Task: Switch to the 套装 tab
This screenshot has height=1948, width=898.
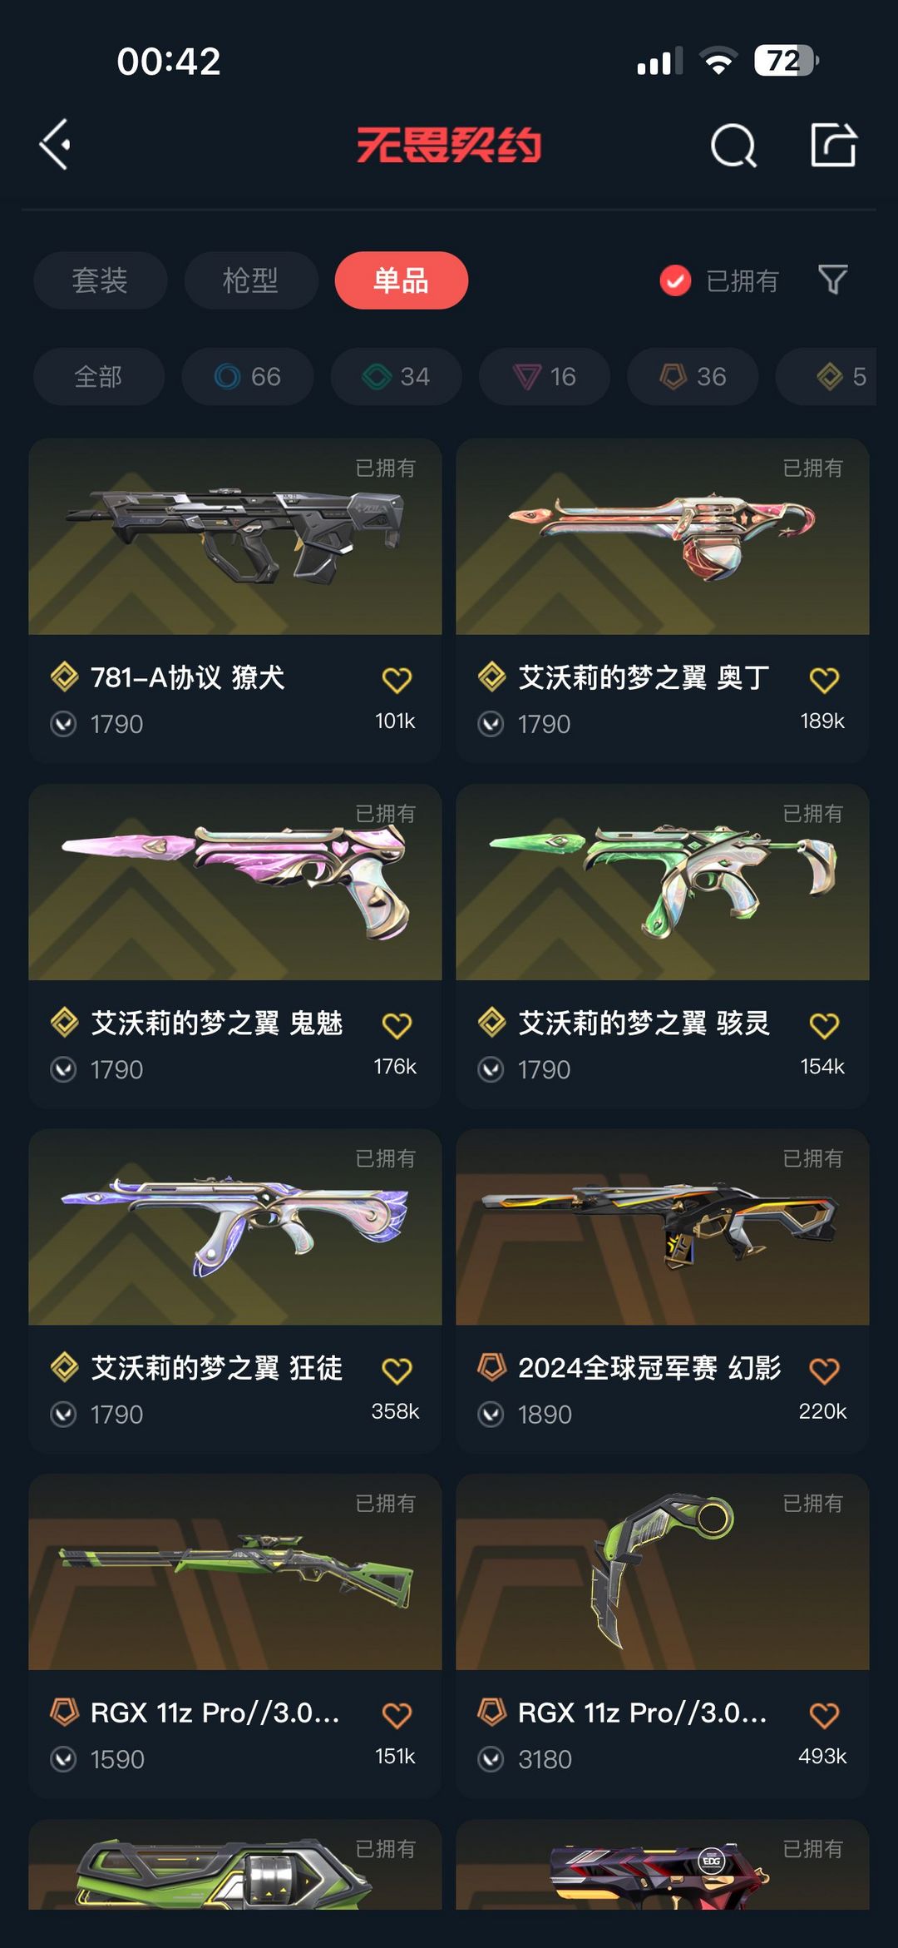Action: [100, 280]
